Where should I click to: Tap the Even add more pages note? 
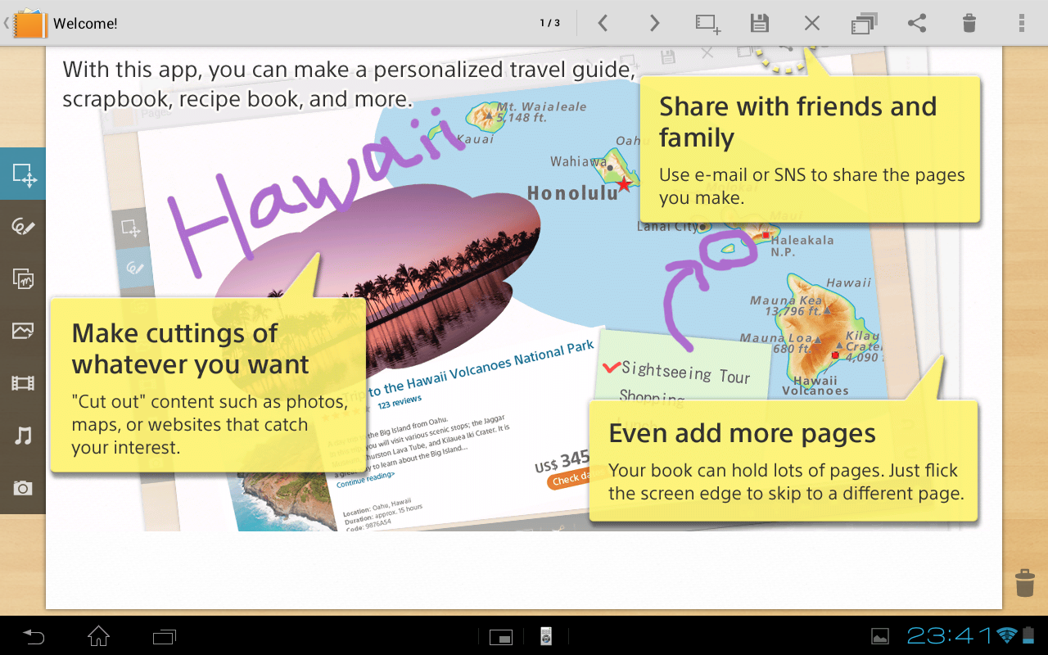point(783,460)
